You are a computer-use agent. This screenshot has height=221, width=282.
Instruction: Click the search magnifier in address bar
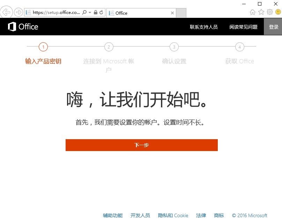coord(84,12)
